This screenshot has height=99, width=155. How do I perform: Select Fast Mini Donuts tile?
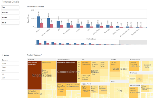tap(115, 66)
